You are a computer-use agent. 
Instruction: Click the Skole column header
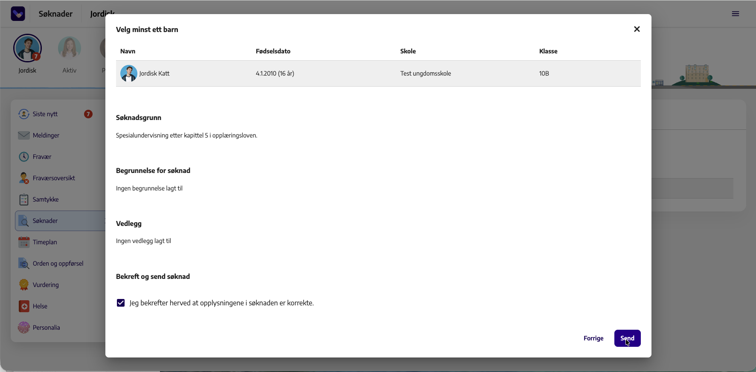[x=408, y=51]
